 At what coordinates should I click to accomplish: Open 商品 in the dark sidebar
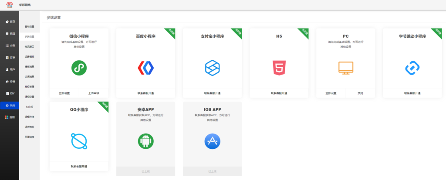point(10,33)
